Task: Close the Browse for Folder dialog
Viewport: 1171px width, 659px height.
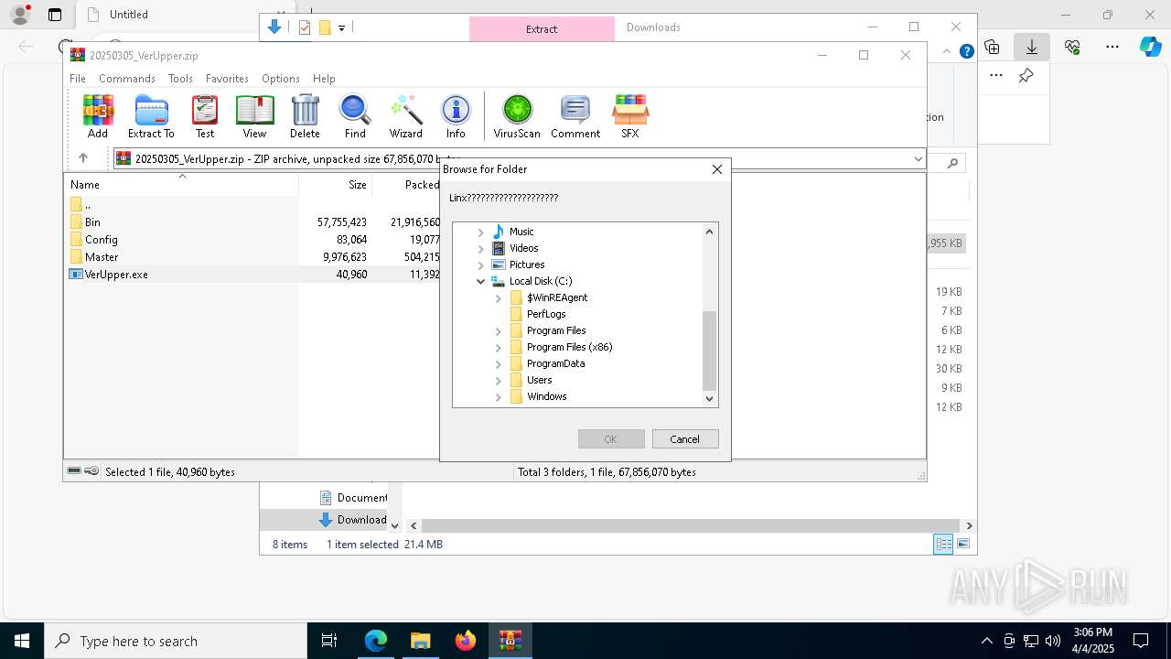Action: [717, 169]
